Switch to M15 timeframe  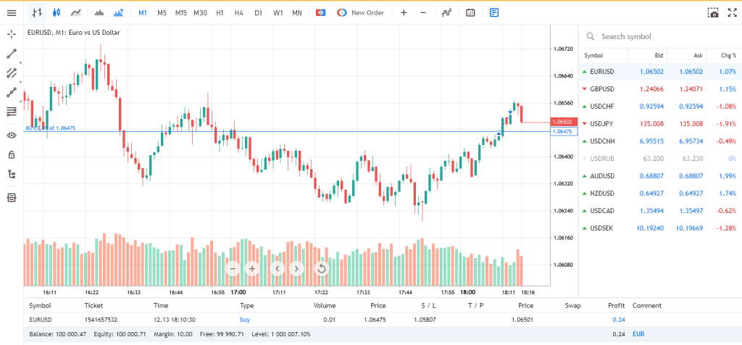[x=180, y=13]
